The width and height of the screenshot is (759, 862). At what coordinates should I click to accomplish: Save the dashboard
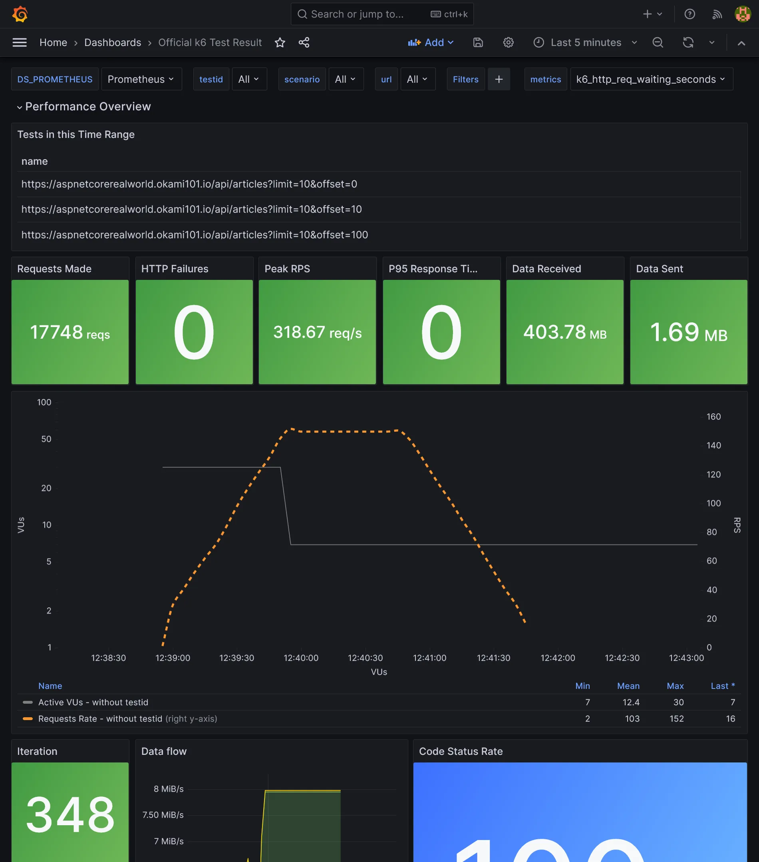pos(478,42)
